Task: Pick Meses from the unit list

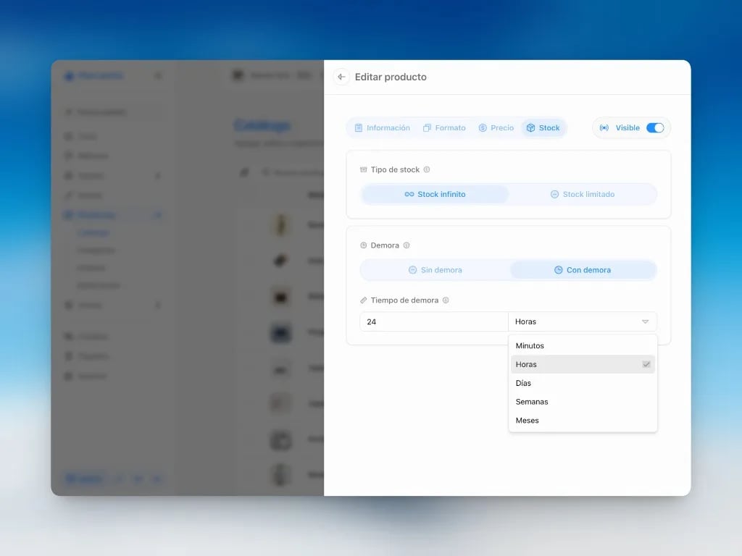Action: point(583,421)
